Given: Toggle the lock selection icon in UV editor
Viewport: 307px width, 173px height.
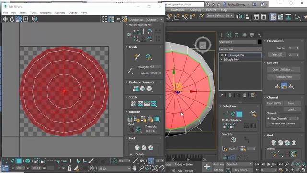Looking at the screenshot, I should click(69, 168).
